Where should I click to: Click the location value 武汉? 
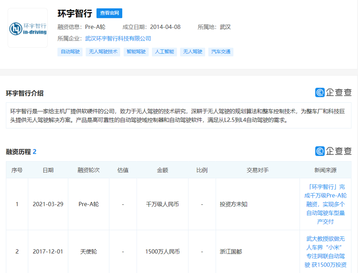225,27
